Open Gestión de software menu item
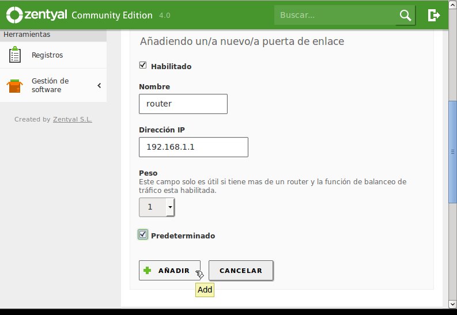 point(54,85)
